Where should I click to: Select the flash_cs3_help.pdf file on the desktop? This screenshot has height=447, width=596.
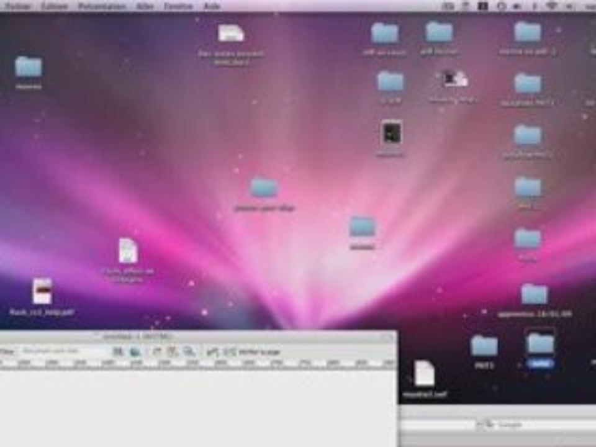pyautogui.click(x=42, y=292)
